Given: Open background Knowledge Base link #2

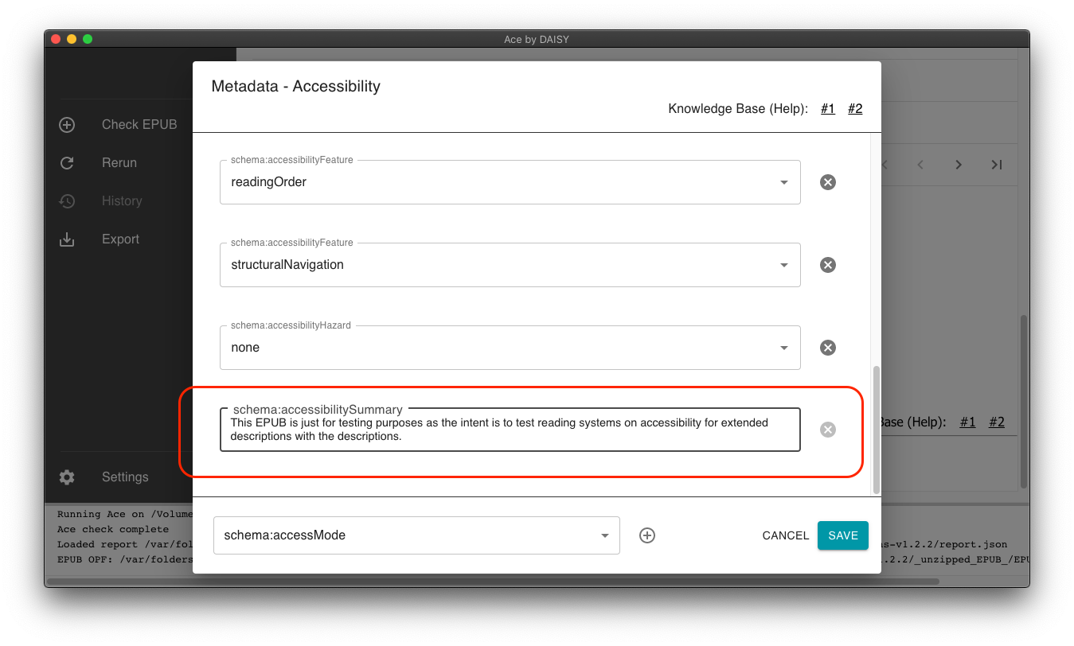Looking at the screenshot, I should point(997,422).
